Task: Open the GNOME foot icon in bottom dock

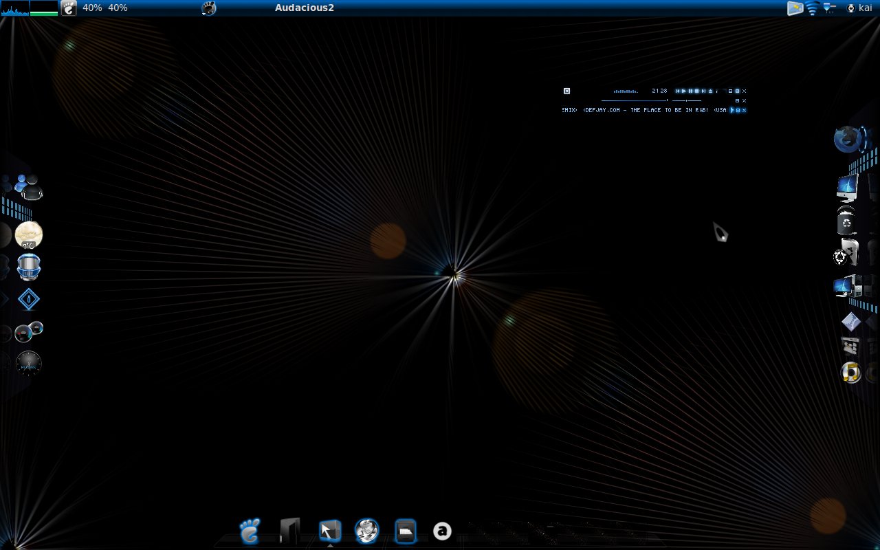Action: click(250, 531)
